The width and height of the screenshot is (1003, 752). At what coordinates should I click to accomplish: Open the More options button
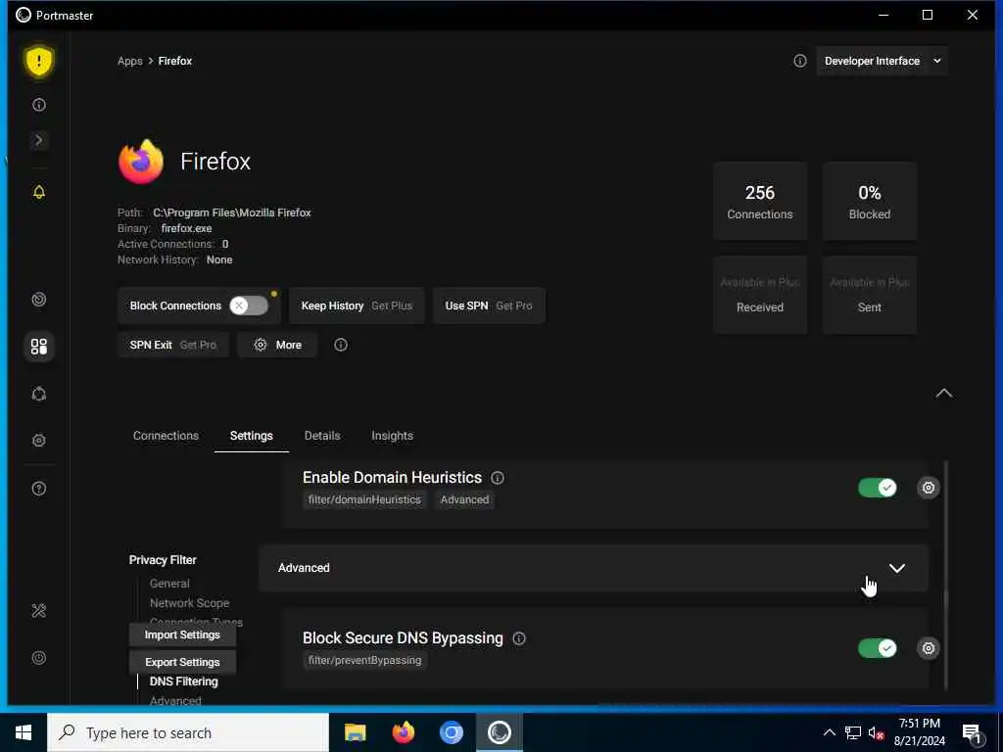click(277, 345)
